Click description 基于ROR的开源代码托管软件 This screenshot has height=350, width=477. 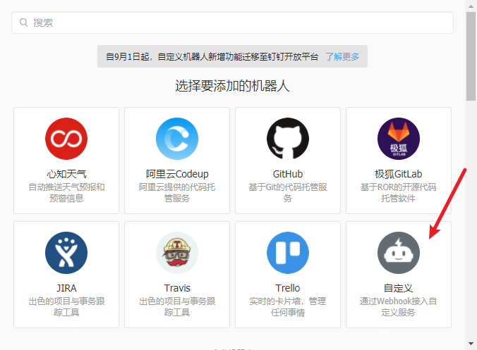coord(399,192)
